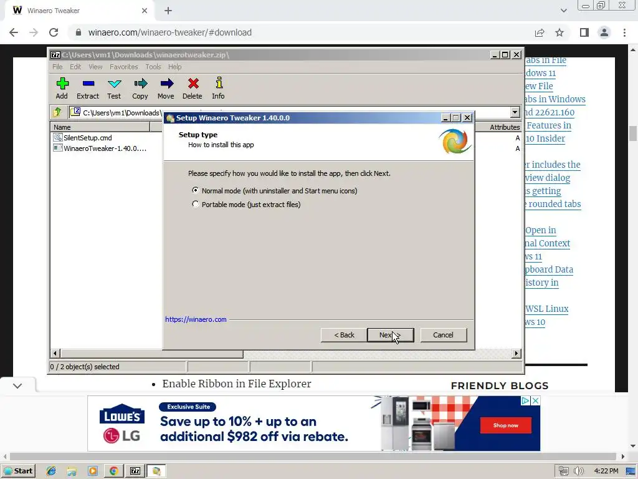Click the Back button in setup
This screenshot has width=638, height=479.
click(344, 335)
